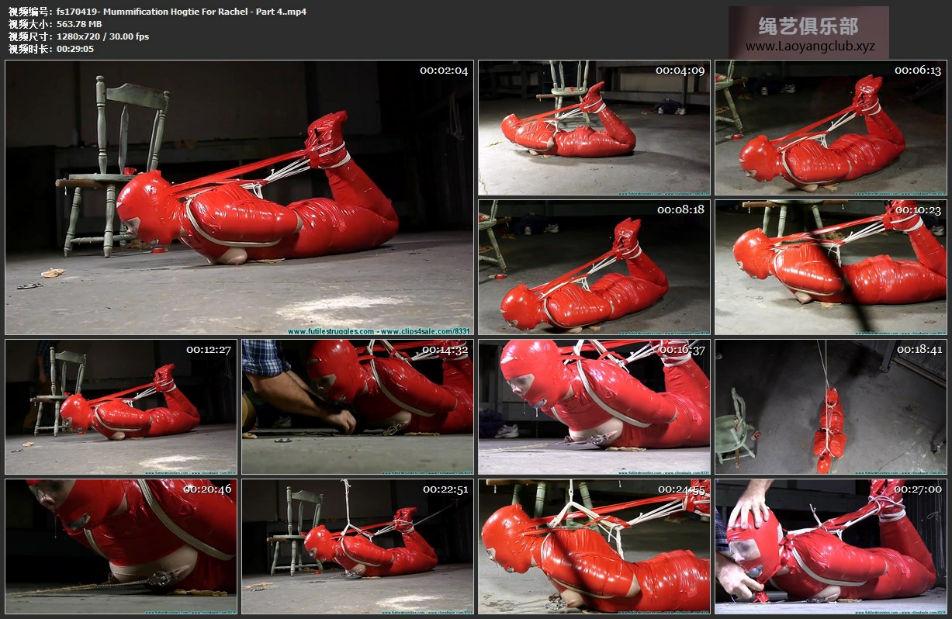Select the frame marked 00:10:23
Viewport: 952px width, 619px height.
[x=830, y=267]
